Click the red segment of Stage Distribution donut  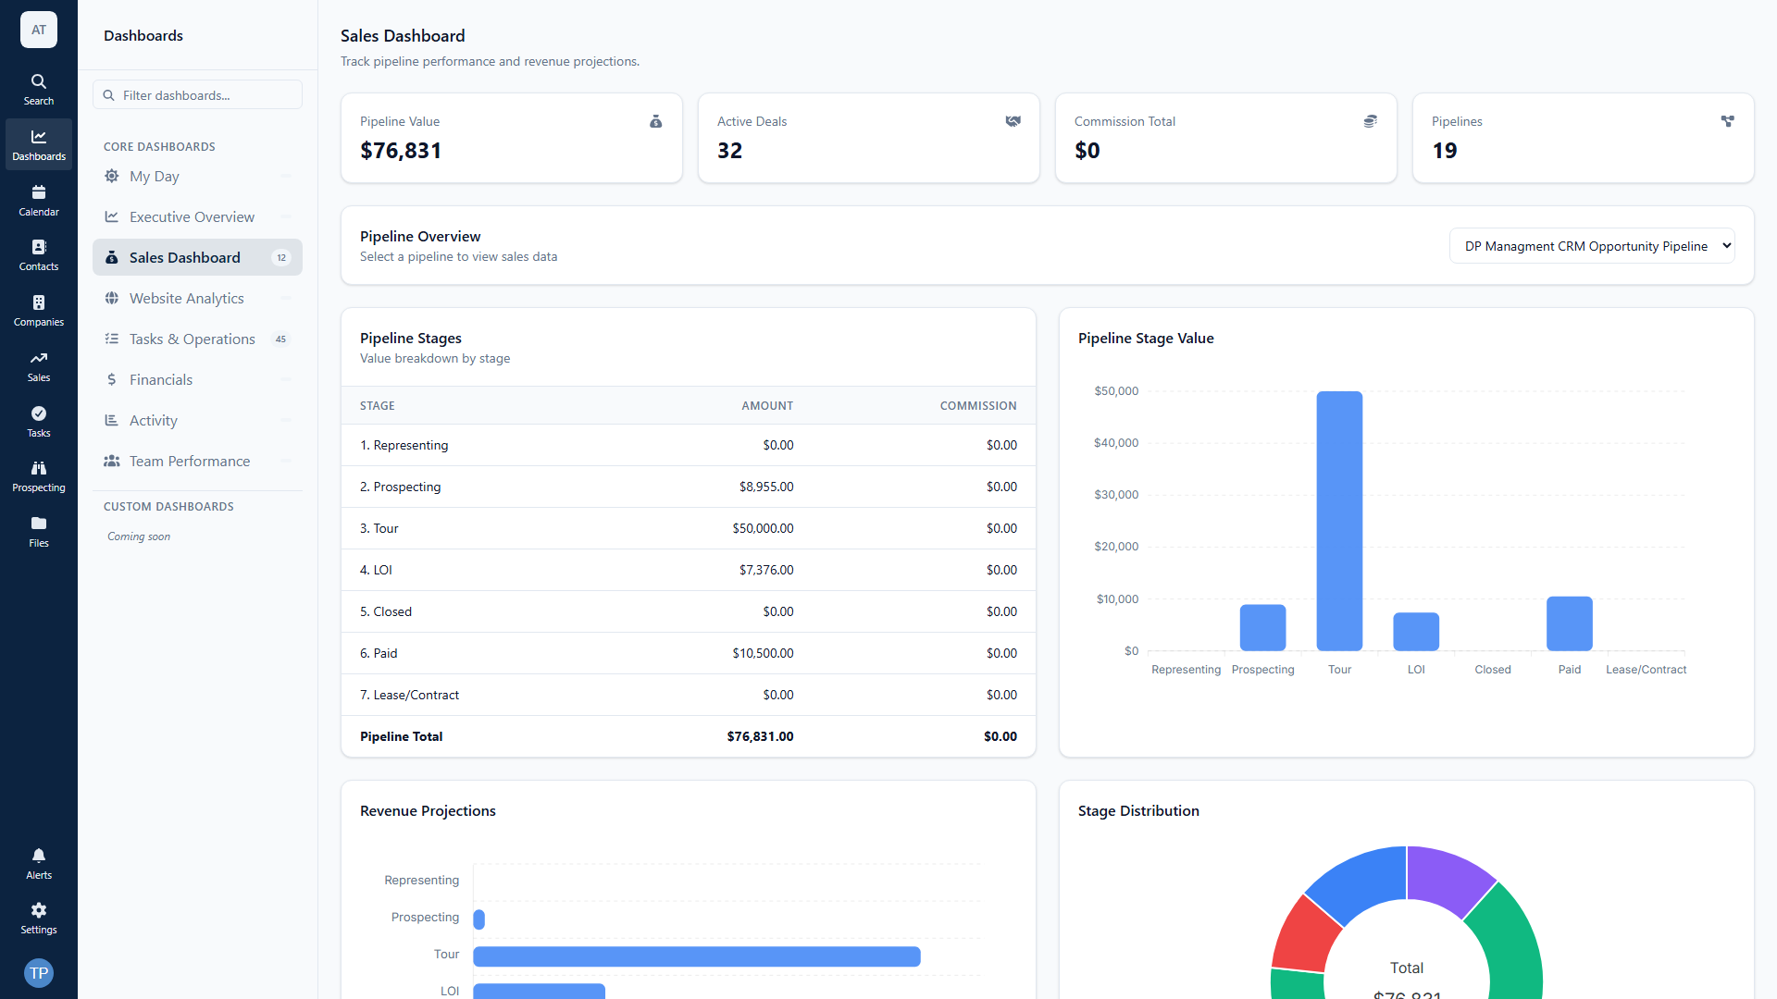click(1305, 935)
